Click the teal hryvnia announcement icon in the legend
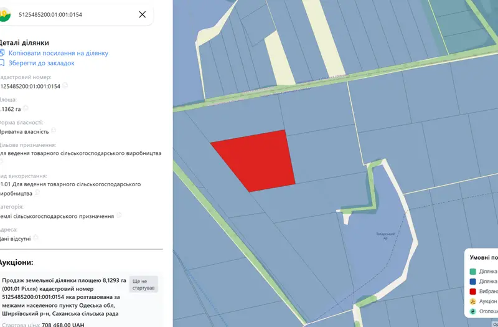The width and height of the screenshot is (498, 327). click(473, 311)
